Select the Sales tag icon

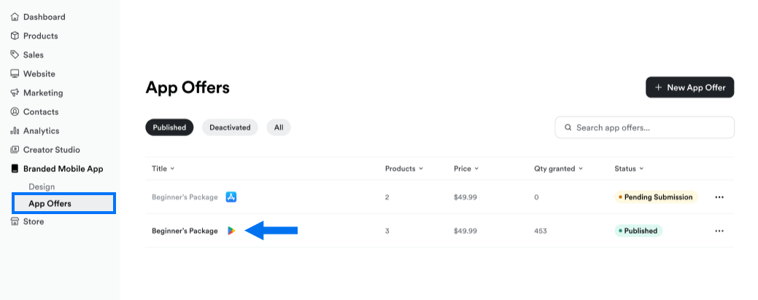(15, 55)
